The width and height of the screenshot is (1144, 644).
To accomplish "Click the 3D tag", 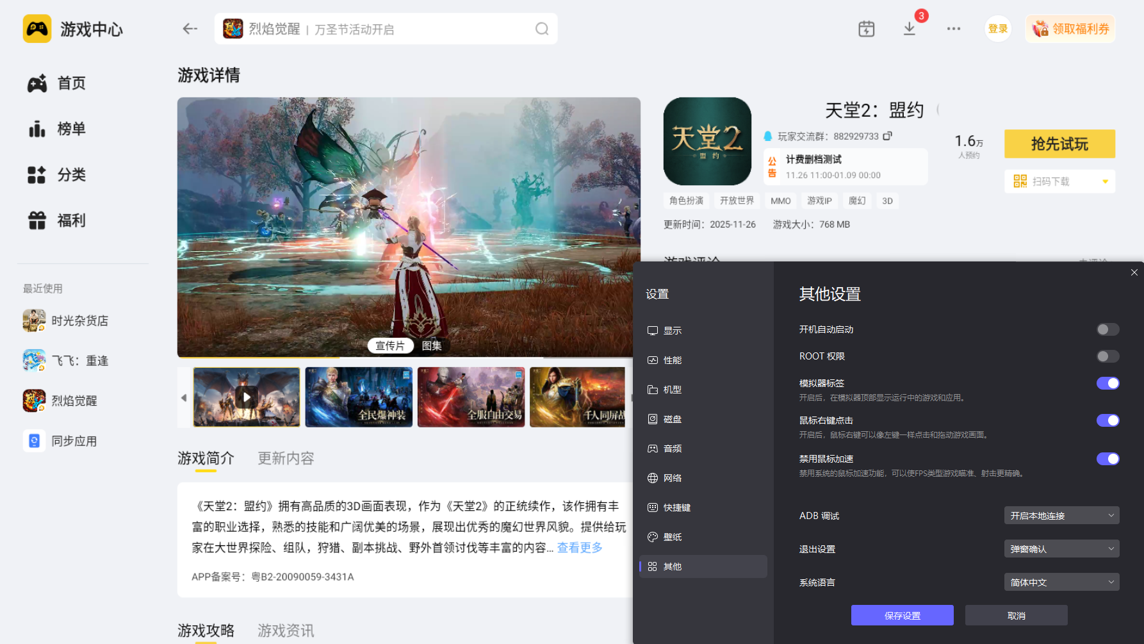I will click(887, 201).
